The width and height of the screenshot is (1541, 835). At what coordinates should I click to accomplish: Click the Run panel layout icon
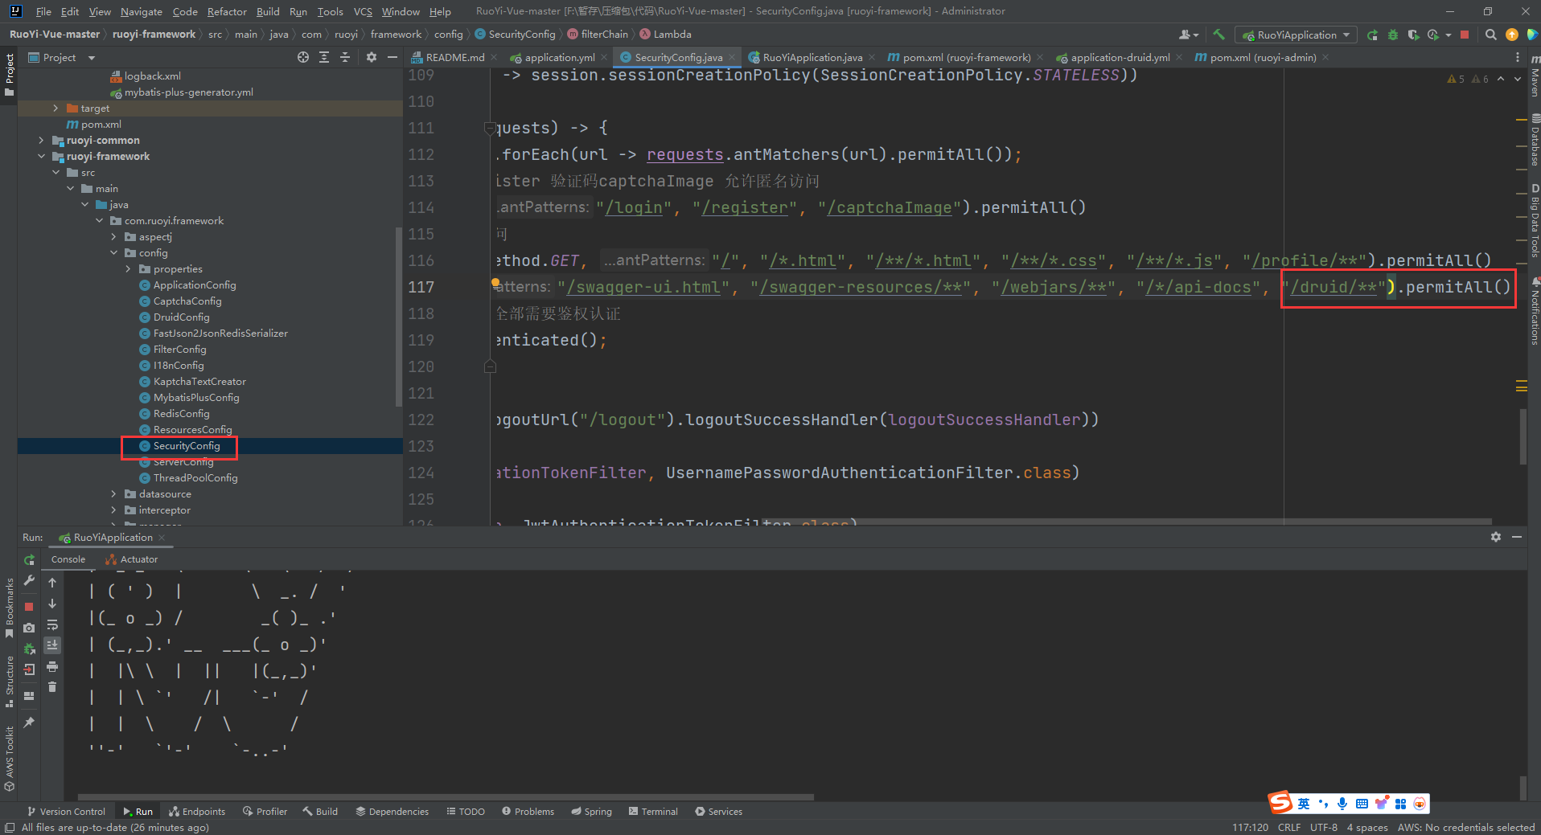[x=30, y=696]
